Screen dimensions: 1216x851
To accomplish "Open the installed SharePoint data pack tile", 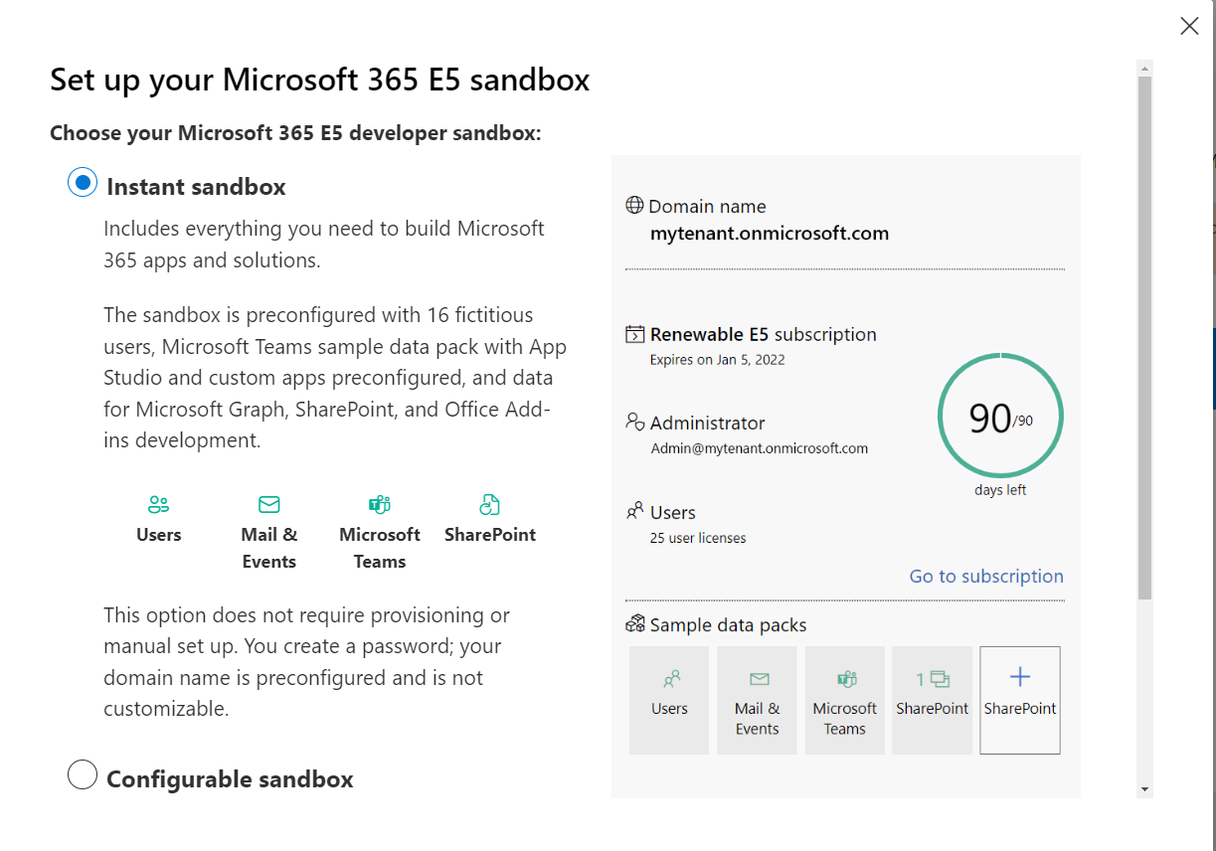I will [x=932, y=700].
